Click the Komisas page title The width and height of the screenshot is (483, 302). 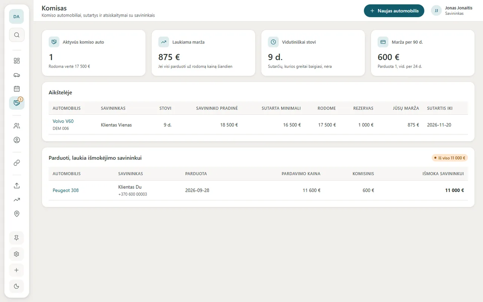tap(54, 8)
